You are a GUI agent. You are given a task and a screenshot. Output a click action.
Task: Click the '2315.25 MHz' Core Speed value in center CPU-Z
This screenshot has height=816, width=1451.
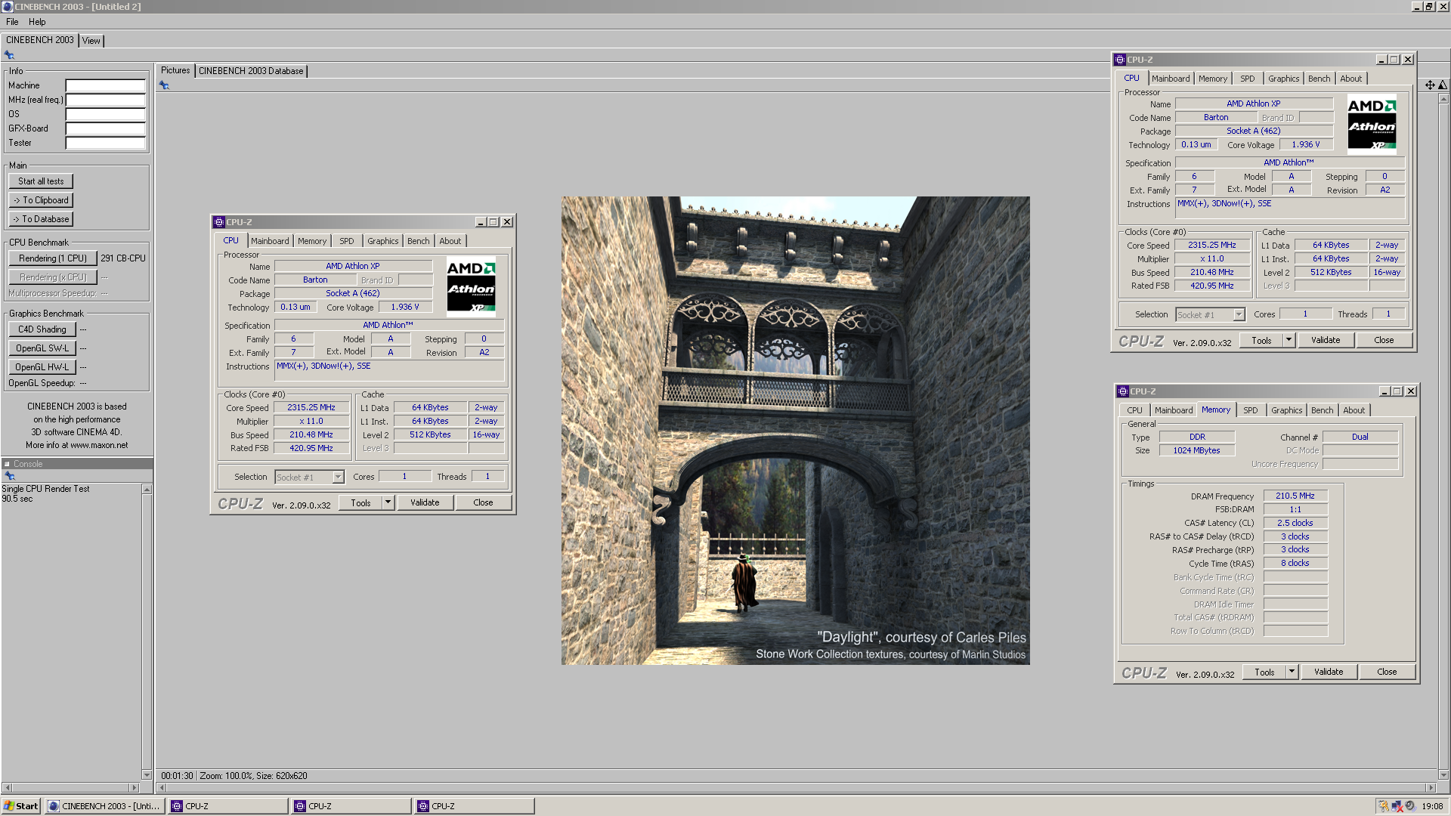pos(311,407)
